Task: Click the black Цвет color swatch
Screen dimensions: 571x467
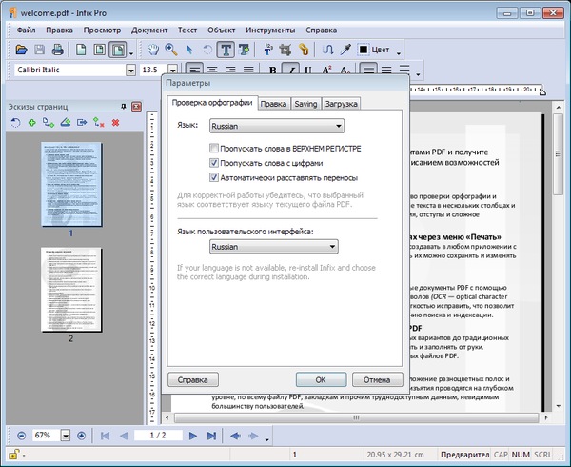Action: coord(364,49)
